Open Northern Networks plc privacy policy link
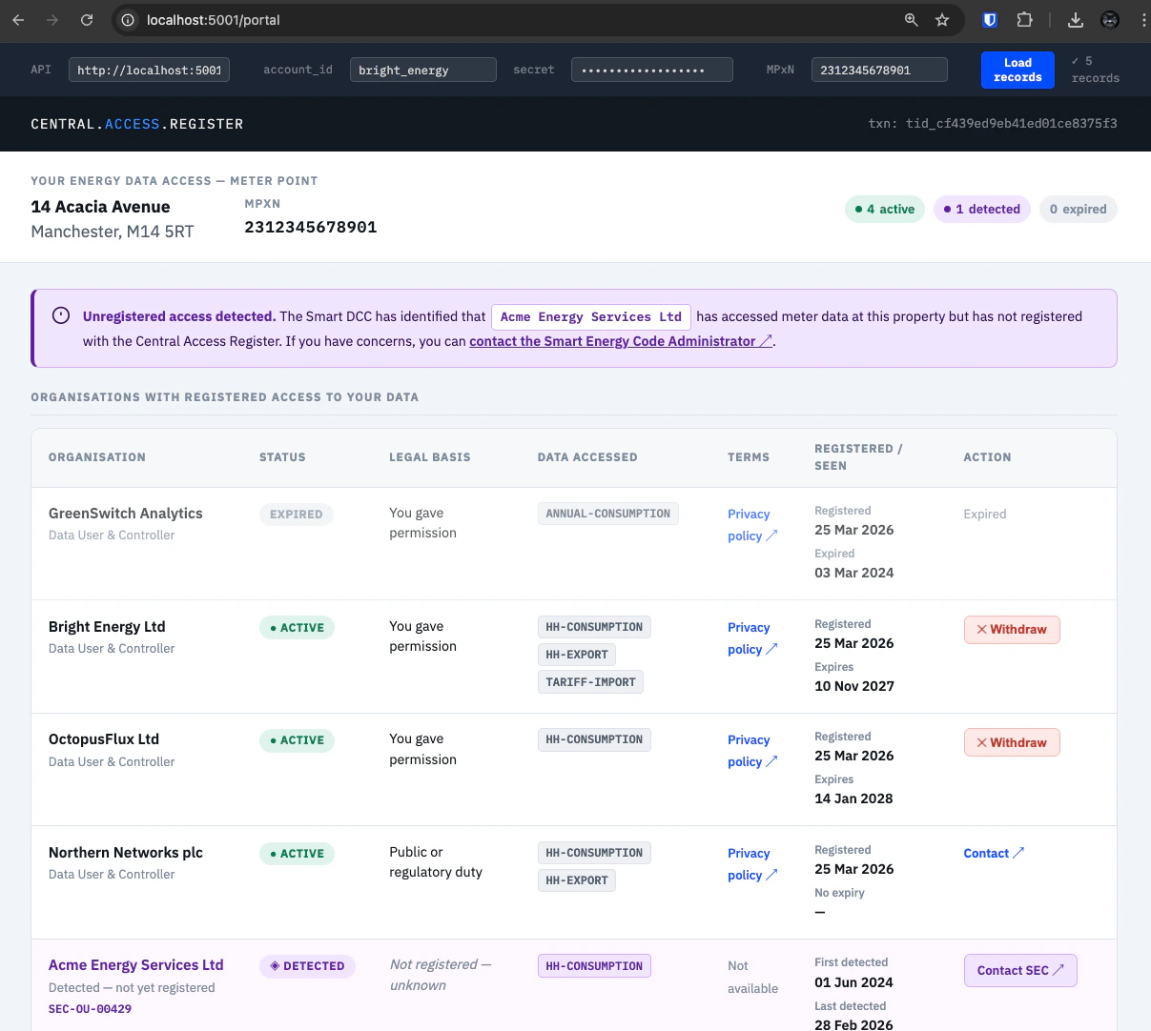This screenshot has height=1031, width=1151. tap(752, 864)
